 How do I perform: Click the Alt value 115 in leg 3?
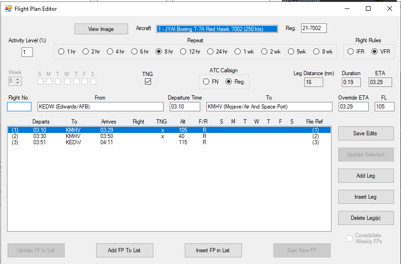pos(183,142)
